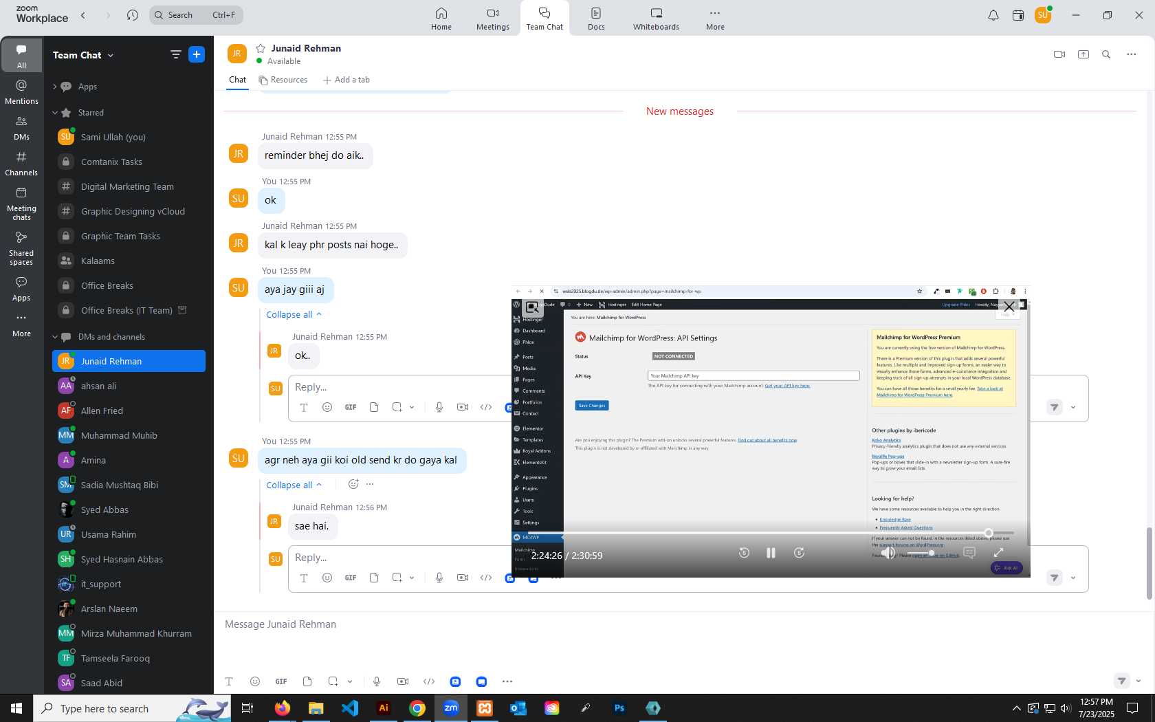The image size is (1155, 722).
Task: Toggle video captions transcript icon
Action: (x=969, y=553)
